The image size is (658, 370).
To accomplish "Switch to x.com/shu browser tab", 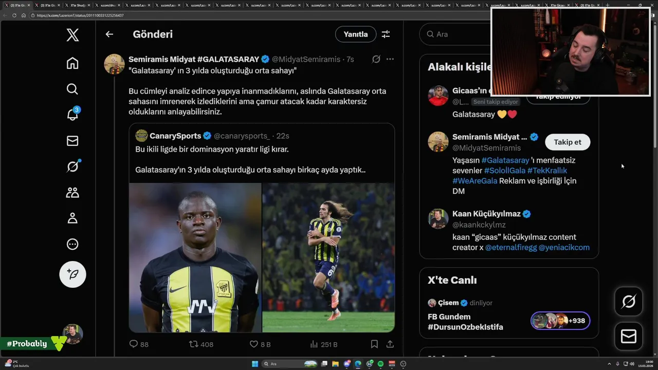I will click(x=107, y=5).
